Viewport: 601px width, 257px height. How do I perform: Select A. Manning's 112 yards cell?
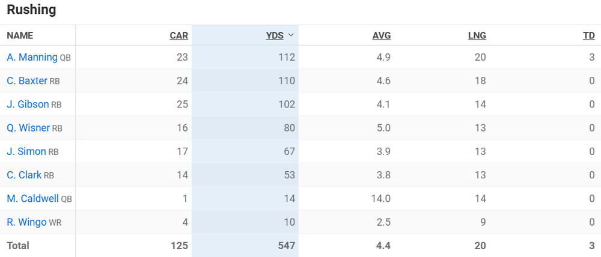click(x=286, y=58)
